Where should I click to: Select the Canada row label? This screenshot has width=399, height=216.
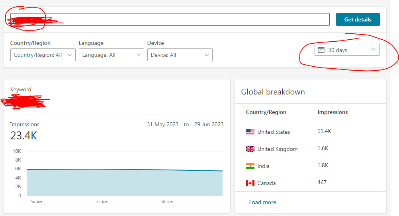point(266,183)
